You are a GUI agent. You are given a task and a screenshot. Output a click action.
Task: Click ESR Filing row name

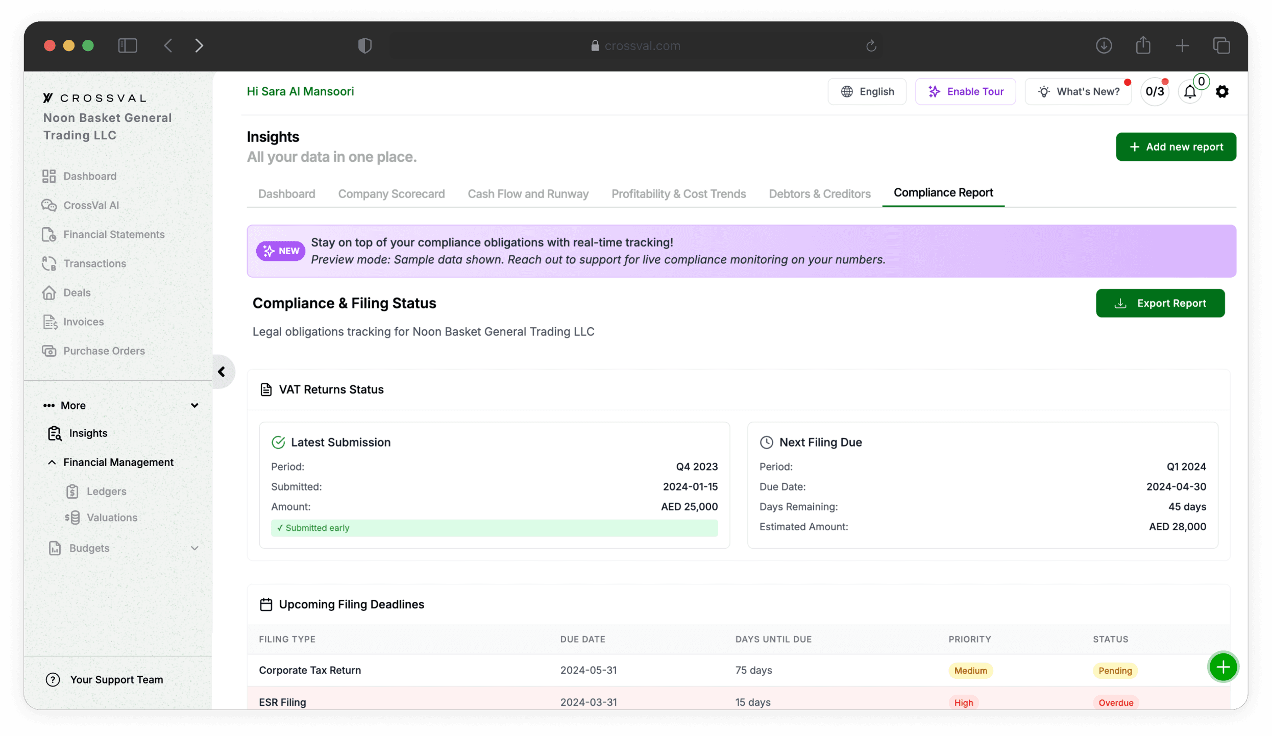point(282,702)
